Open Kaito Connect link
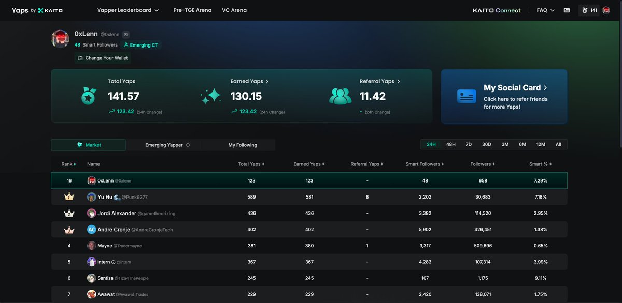Screen dimensions: 622x303 pos(497,10)
